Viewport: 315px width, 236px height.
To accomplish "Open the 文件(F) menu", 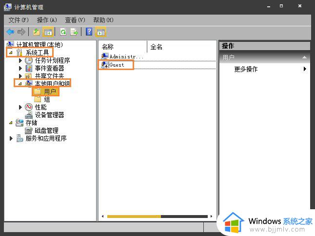I will [19, 20].
